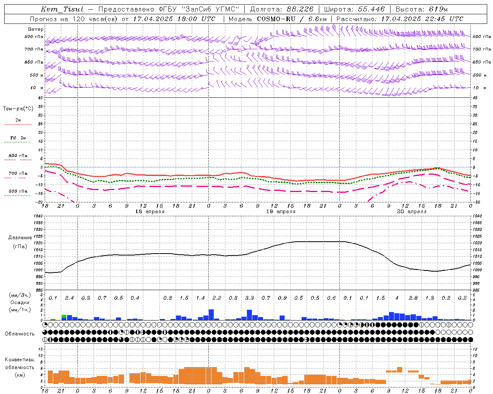Click the 19 апреля date label
Image resolution: width=493 pixels, height=394 pixels.
pos(281,212)
